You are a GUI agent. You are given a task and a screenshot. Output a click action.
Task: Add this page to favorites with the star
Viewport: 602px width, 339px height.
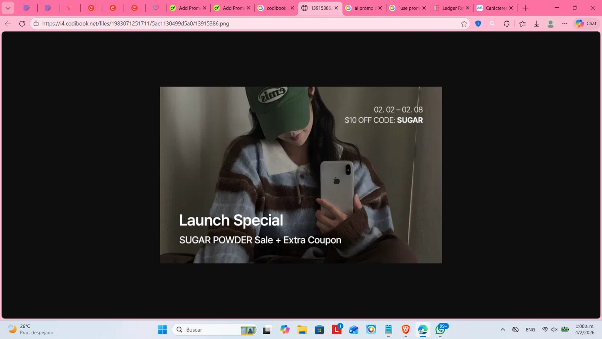pos(464,24)
